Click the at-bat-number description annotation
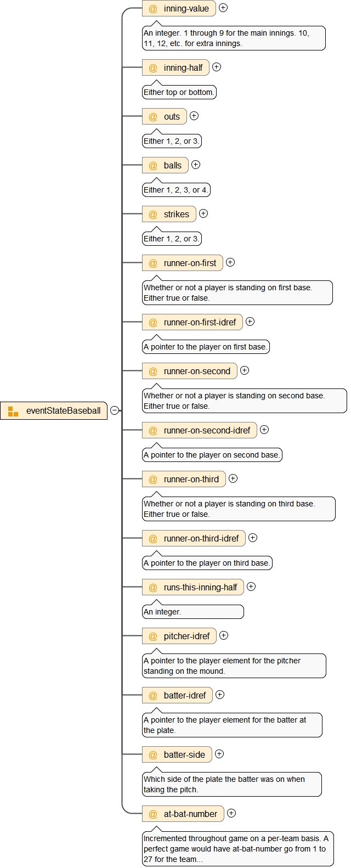This screenshot has height=868, width=351. pyautogui.click(x=237, y=848)
